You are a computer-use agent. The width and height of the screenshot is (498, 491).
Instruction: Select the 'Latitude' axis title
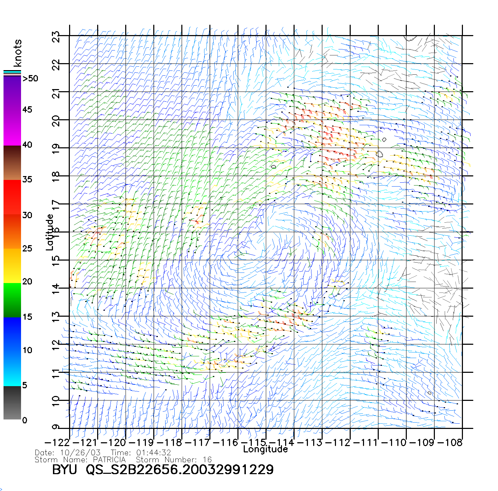coord(50,232)
